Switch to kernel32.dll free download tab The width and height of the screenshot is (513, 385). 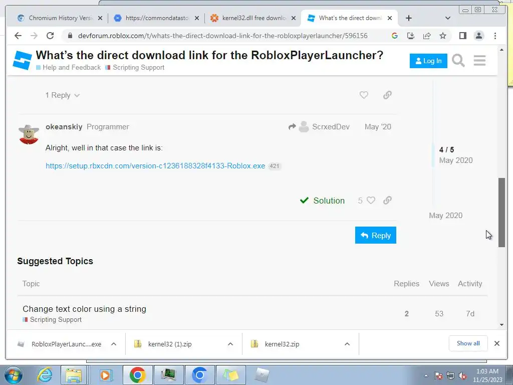tap(254, 18)
